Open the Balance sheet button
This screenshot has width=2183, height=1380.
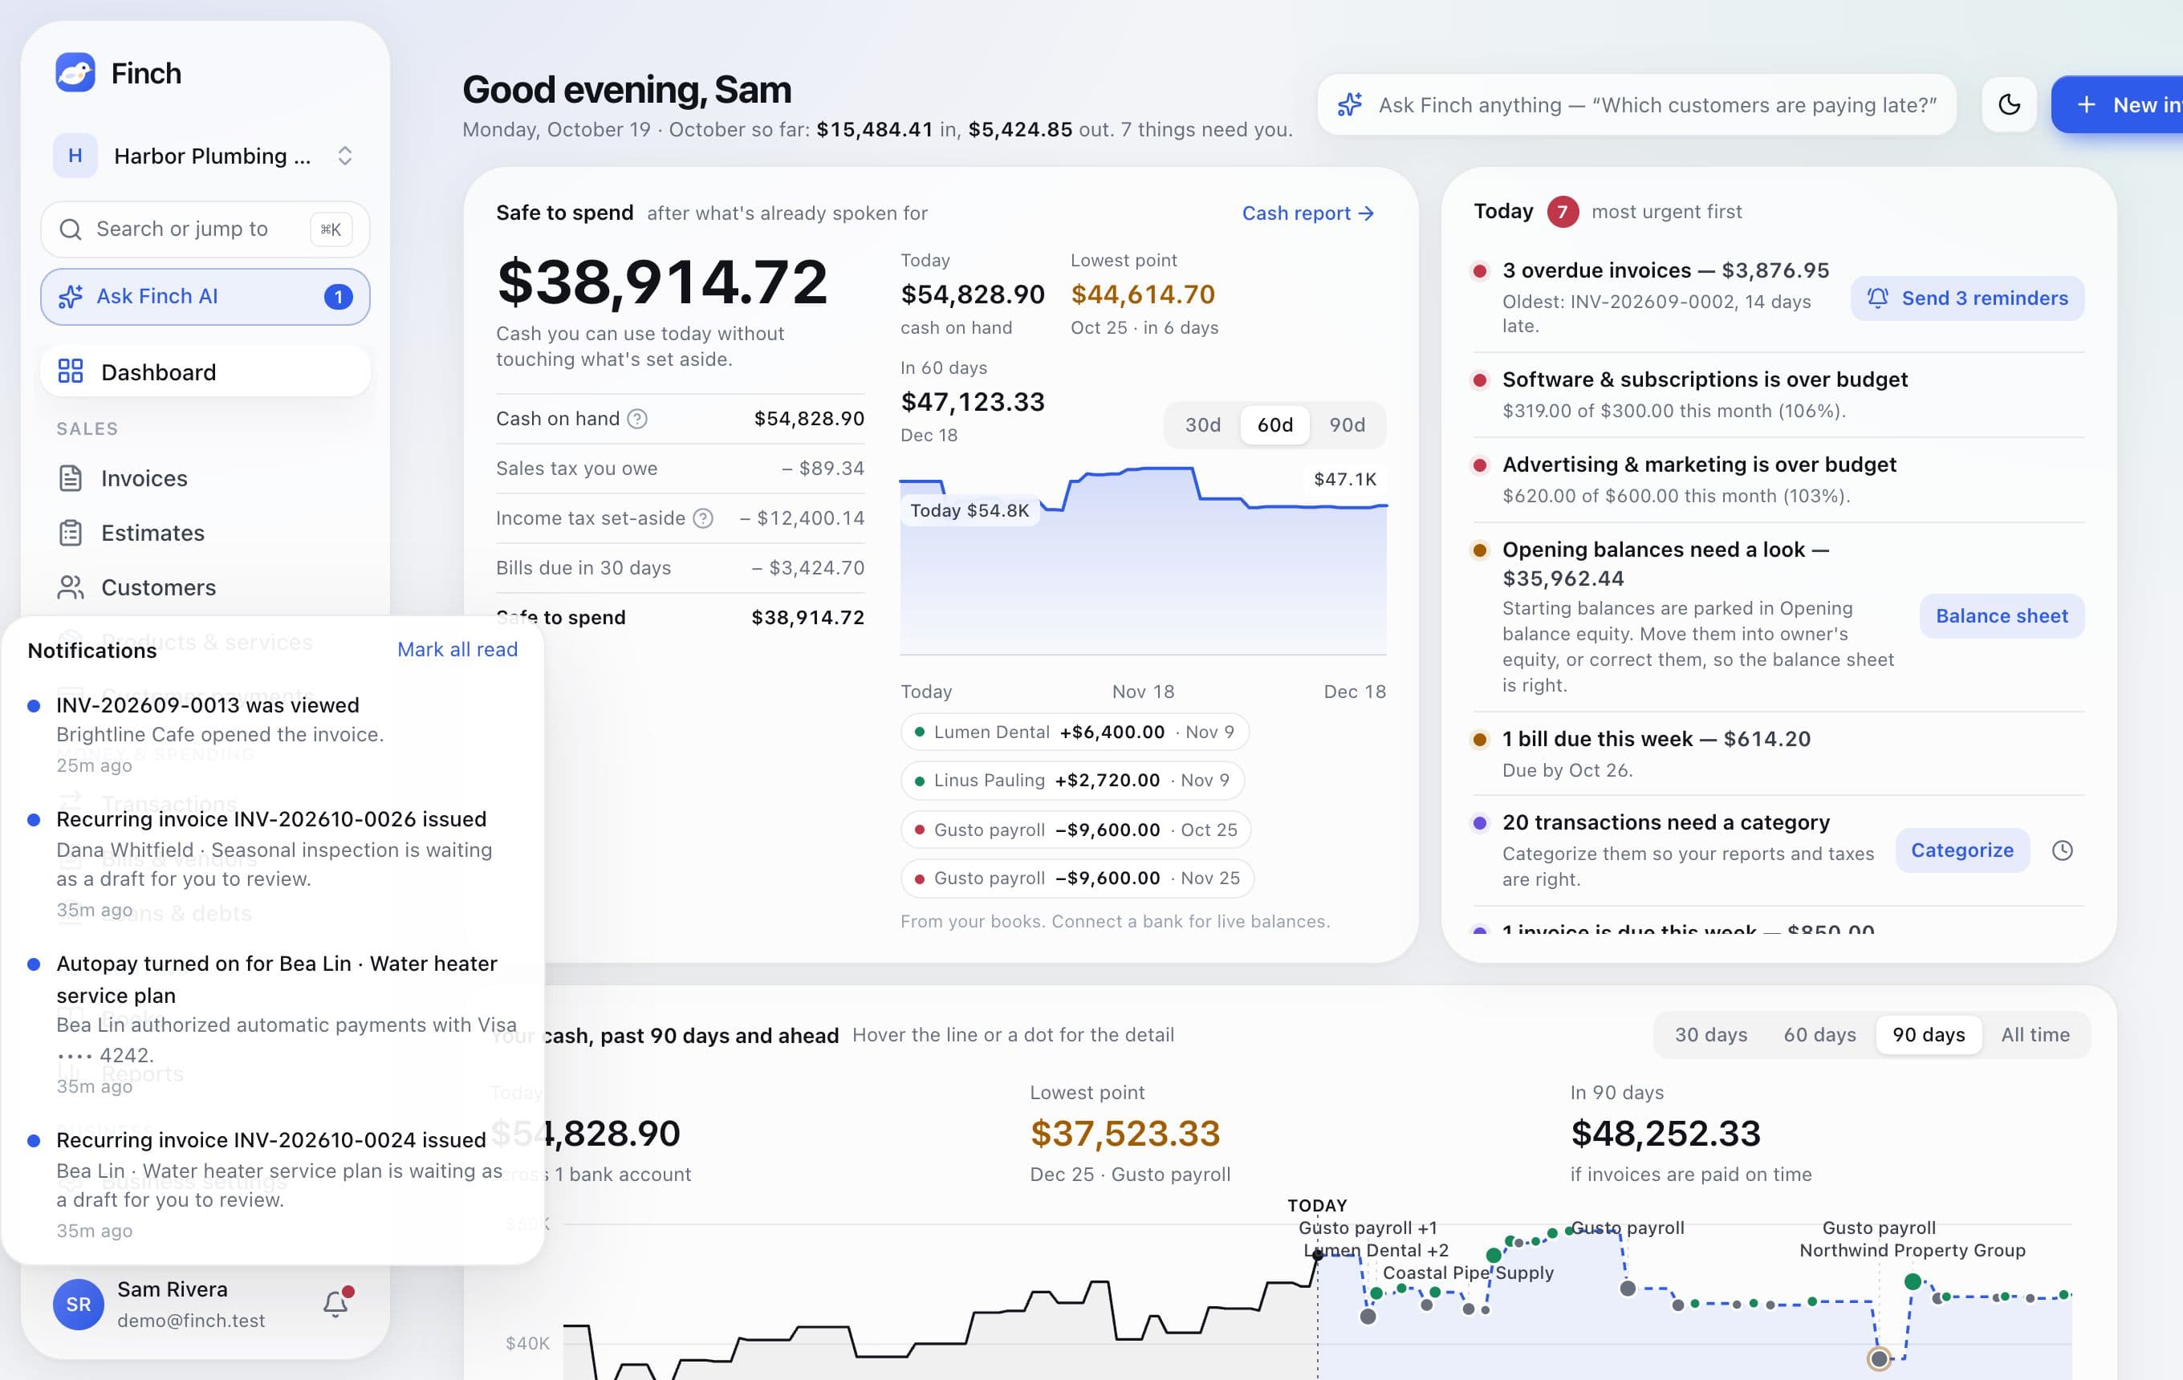[2002, 616]
